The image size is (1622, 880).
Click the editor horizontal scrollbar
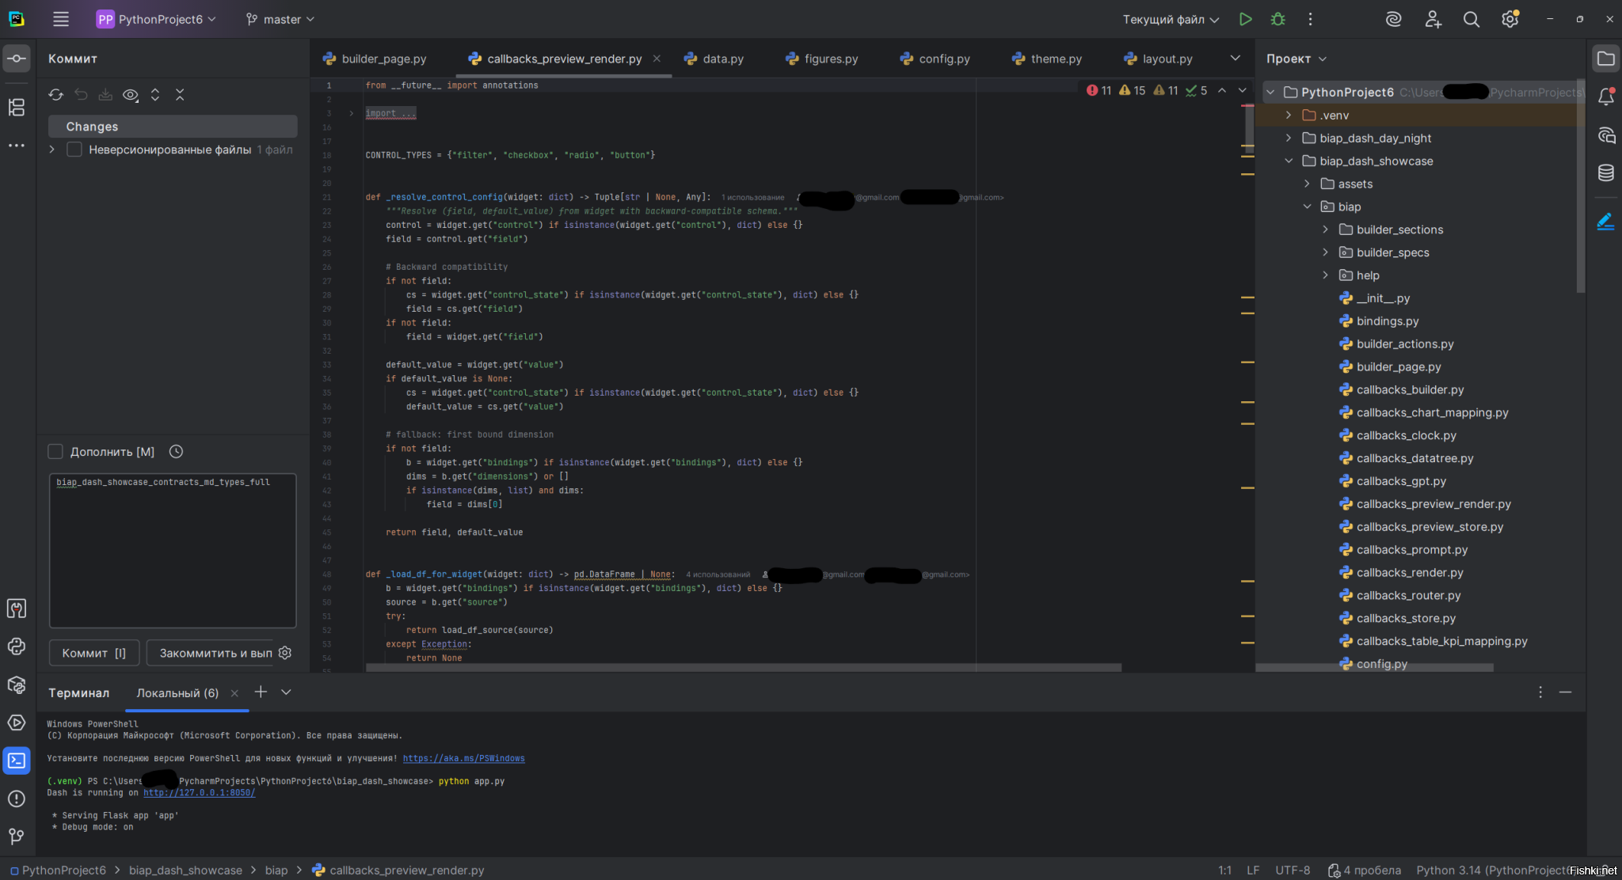(x=743, y=667)
